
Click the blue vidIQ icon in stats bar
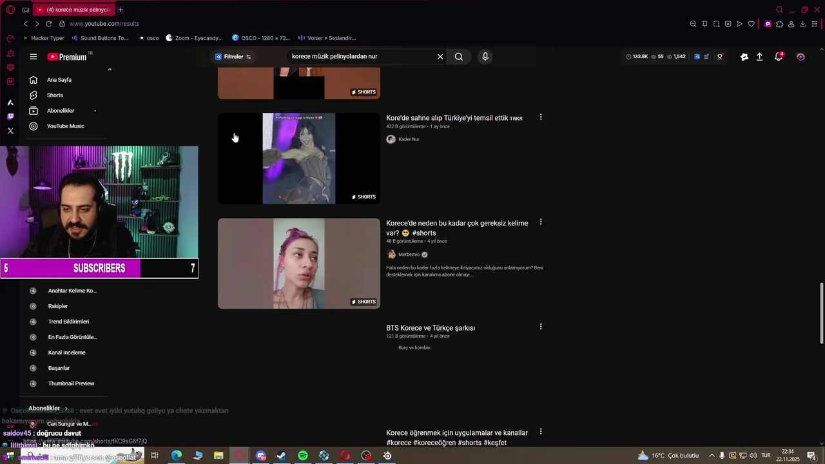pos(697,57)
